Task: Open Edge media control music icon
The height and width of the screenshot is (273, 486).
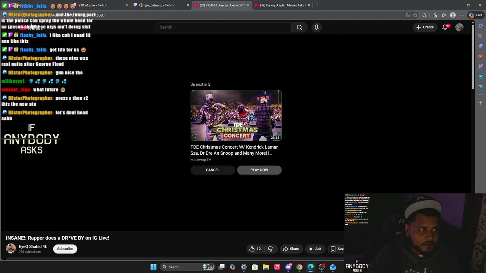Action: tap(435, 15)
